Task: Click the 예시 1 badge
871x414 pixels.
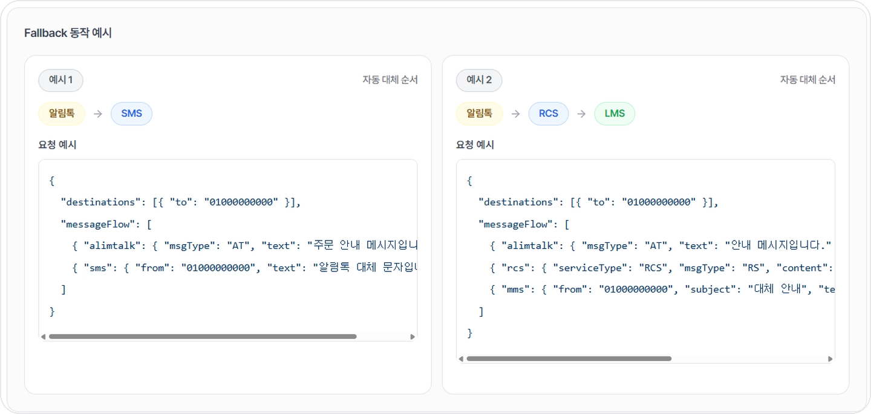Action: pos(60,80)
